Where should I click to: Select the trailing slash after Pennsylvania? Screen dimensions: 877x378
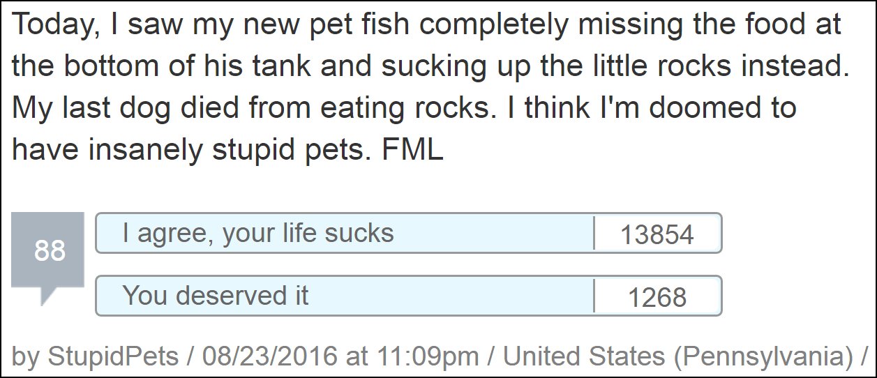(x=863, y=357)
